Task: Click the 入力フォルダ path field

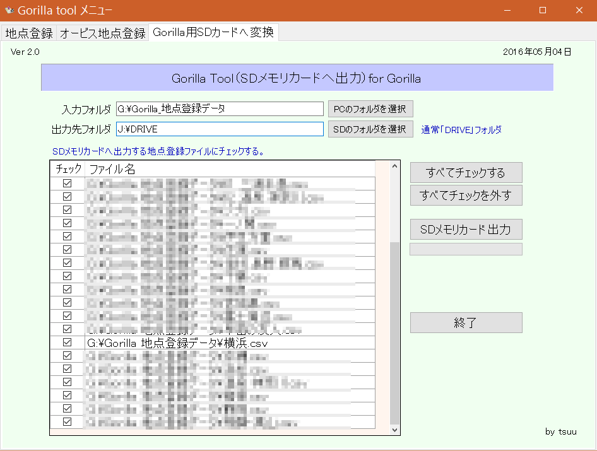Action: [x=220, y=108]
